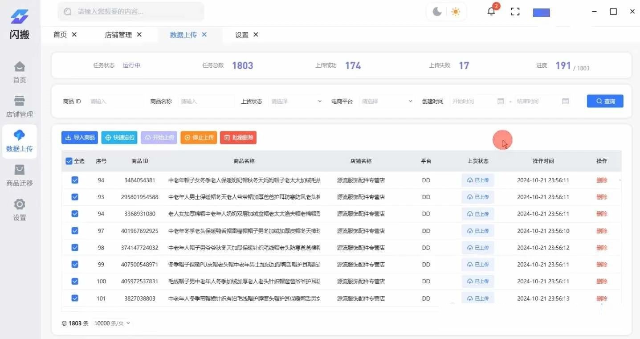Image resolution: width=640 pixels, height=339 pixels.
Task: Click 已上传 status for item 3484054381
Action: [478, 180]
